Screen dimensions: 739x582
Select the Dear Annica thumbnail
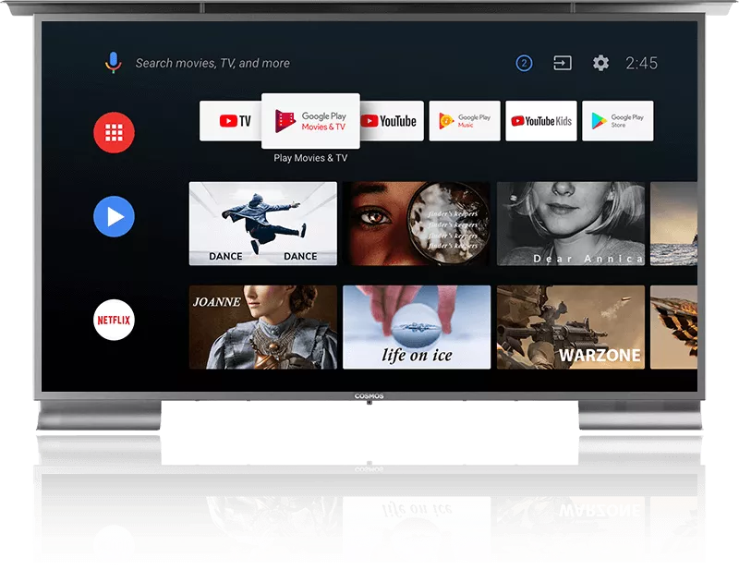pos(571,224)
